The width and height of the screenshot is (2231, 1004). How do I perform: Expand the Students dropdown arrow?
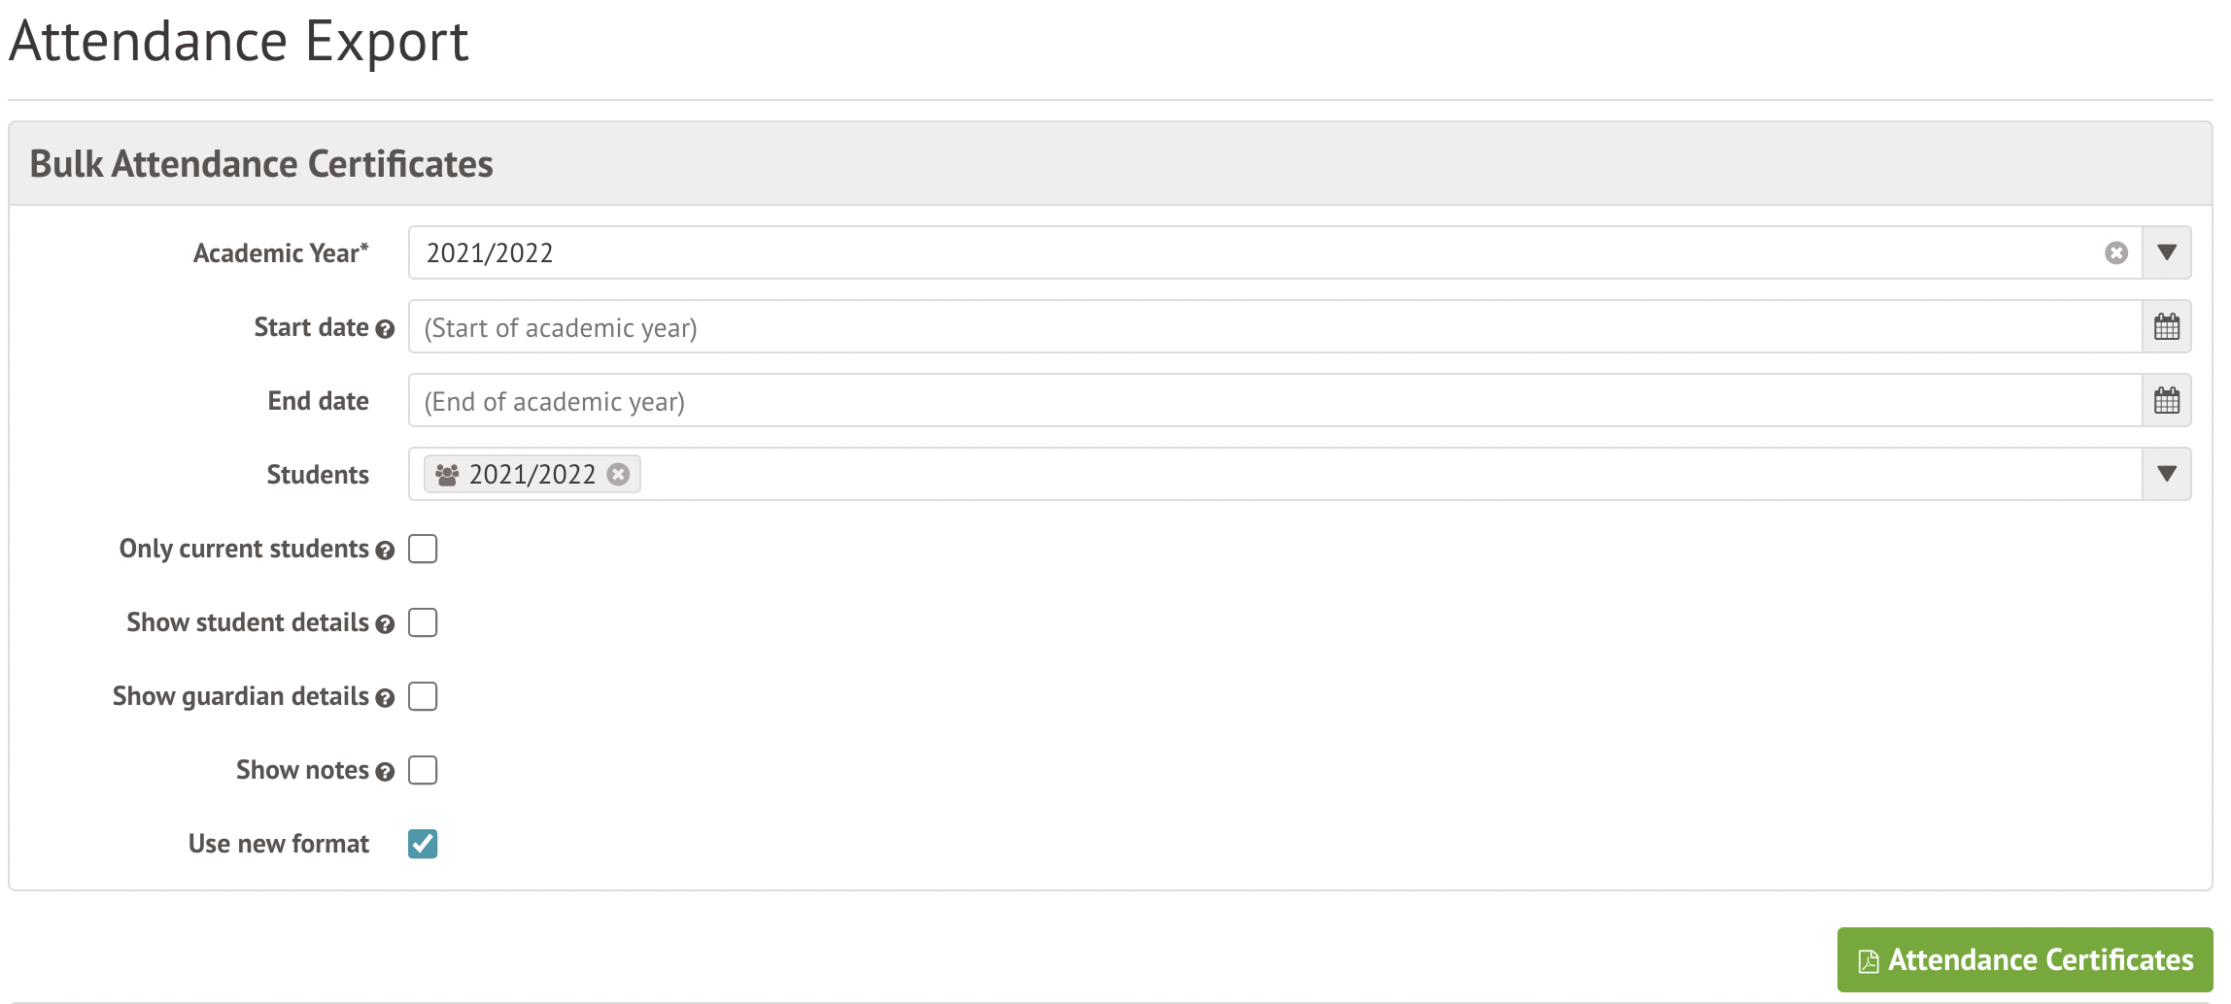click(x=2166, y=475)
